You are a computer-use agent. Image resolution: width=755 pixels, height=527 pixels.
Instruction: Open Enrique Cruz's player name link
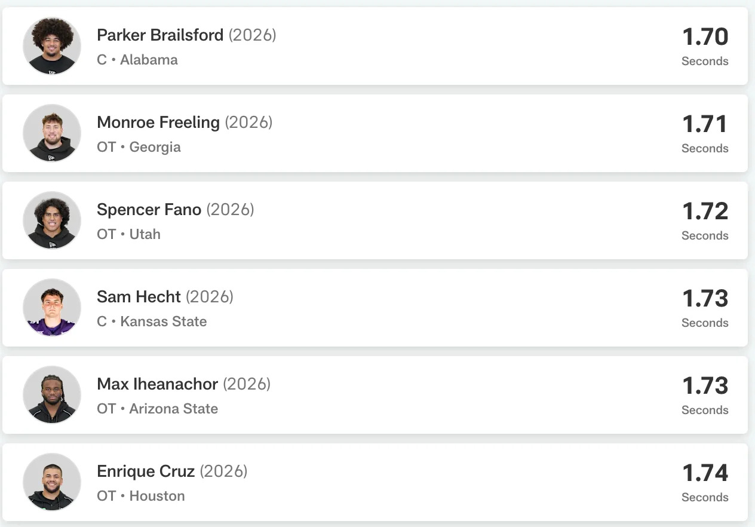(146, 471)
